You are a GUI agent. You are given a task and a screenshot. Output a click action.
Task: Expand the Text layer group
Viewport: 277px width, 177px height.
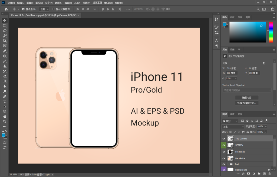228,164
